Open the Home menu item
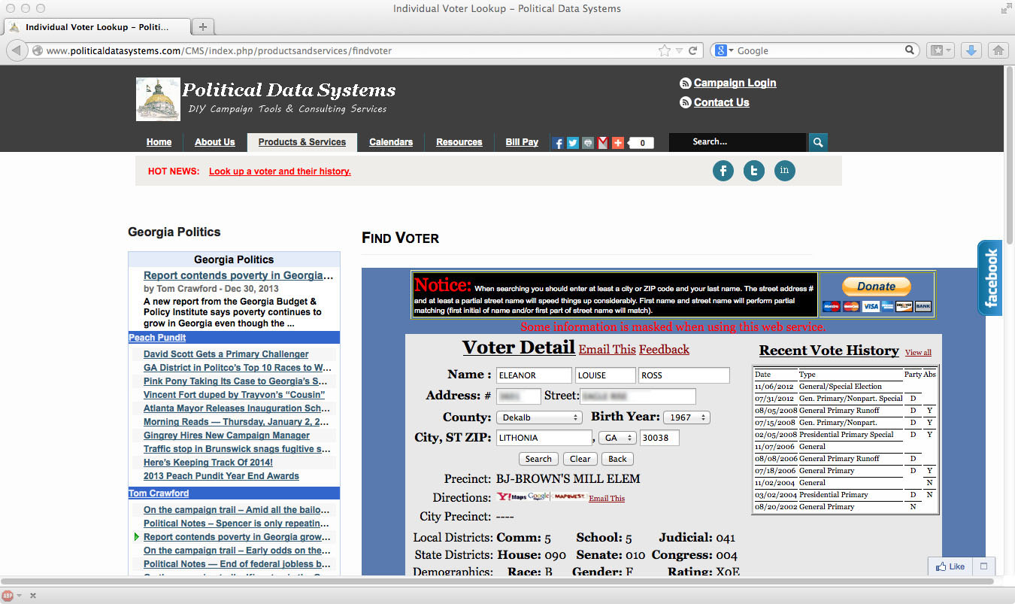Viewport: 1015px width, 604px height. tap(159, 142)
